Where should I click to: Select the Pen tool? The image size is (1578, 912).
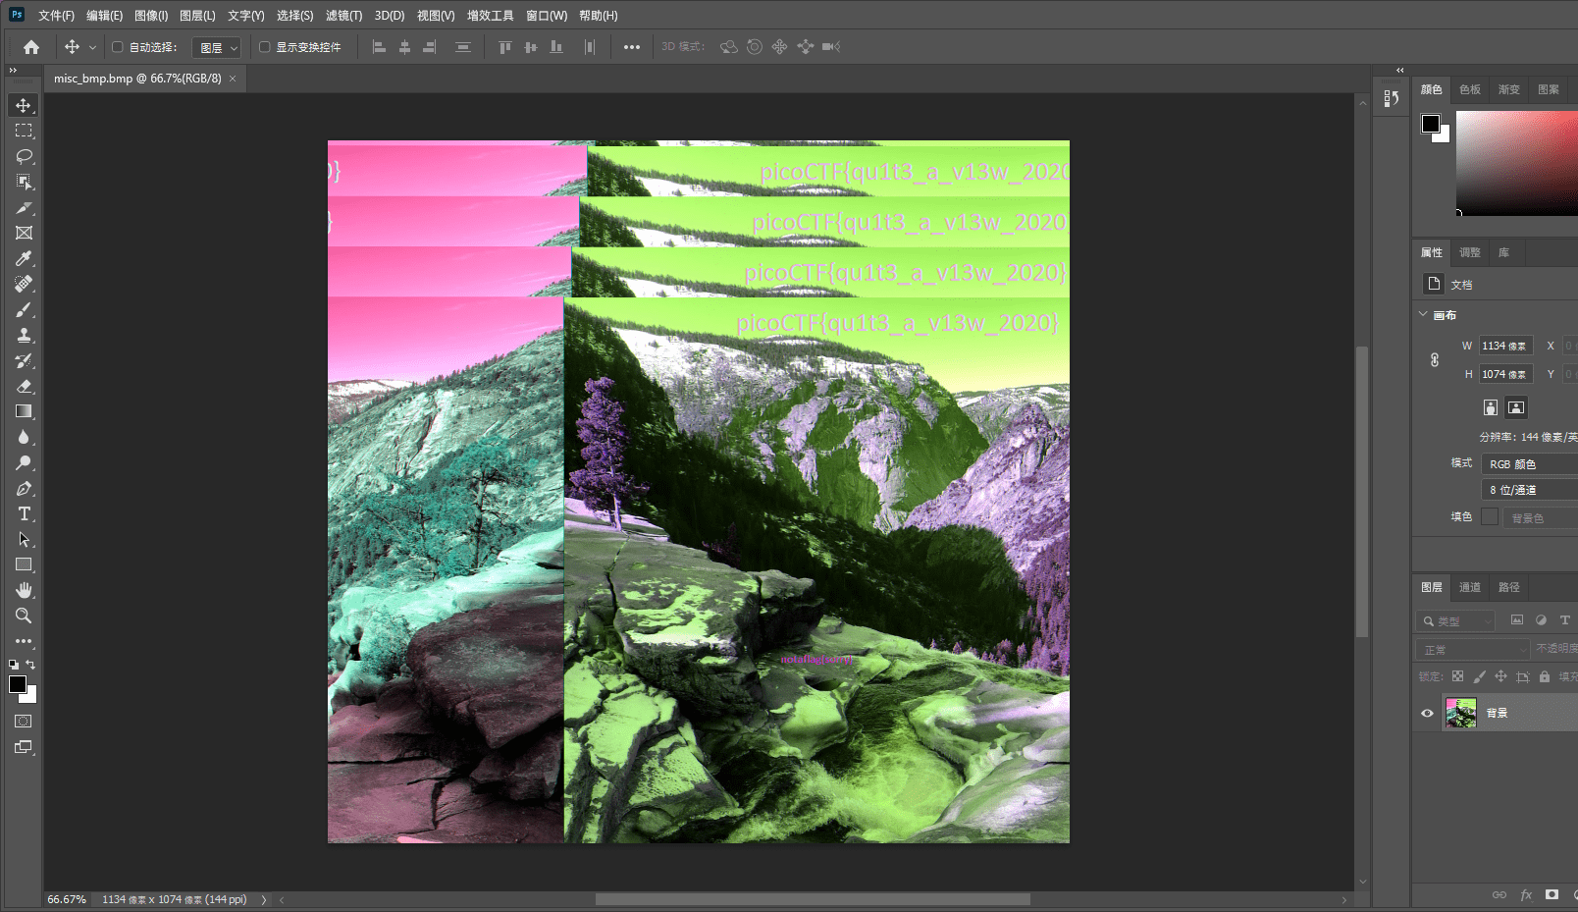(x=24, y=488)
